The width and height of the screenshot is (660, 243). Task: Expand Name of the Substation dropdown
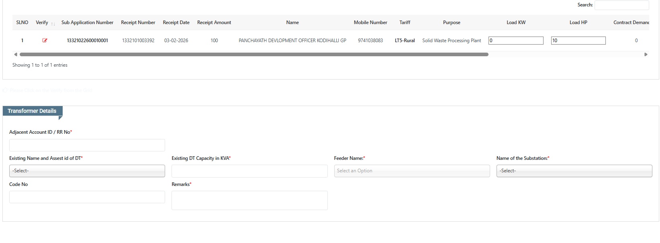pos(574,171)
